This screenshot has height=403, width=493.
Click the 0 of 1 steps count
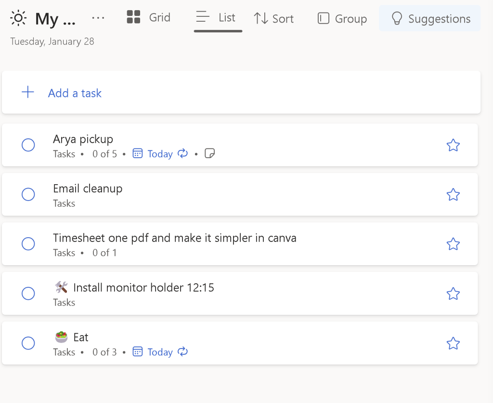pyautogui.click(x=104, y=253)
